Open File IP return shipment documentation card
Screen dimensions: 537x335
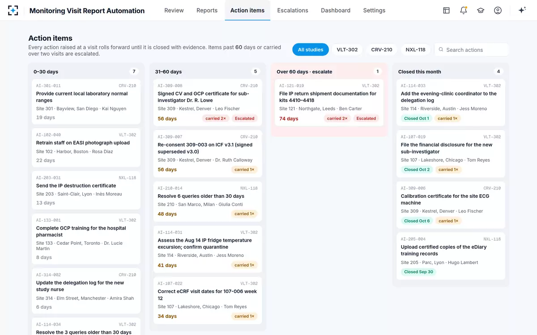point(329,103)
